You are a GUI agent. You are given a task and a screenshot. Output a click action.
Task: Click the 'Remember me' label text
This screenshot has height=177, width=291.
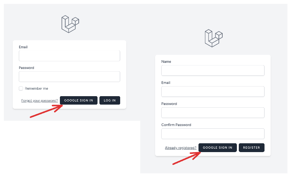[x=36, y=88]
